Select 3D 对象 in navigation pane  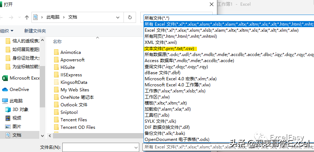pos(16,110)
